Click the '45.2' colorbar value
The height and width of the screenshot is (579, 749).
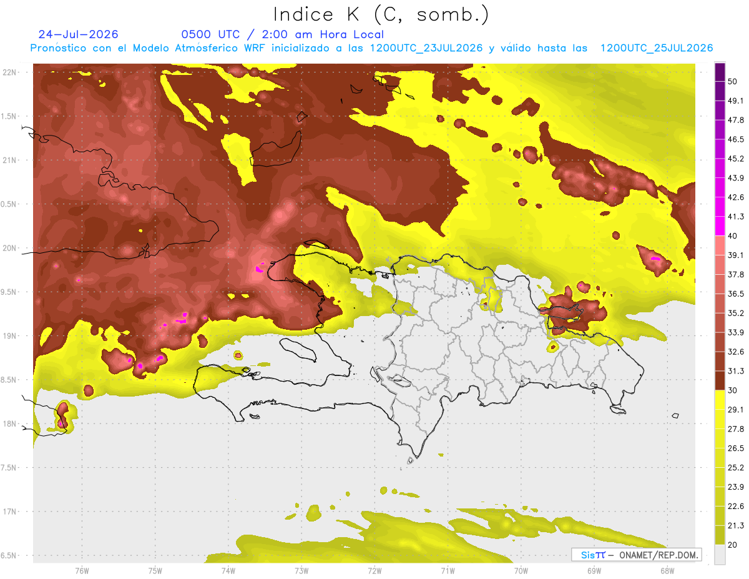[x=736, y=159]
